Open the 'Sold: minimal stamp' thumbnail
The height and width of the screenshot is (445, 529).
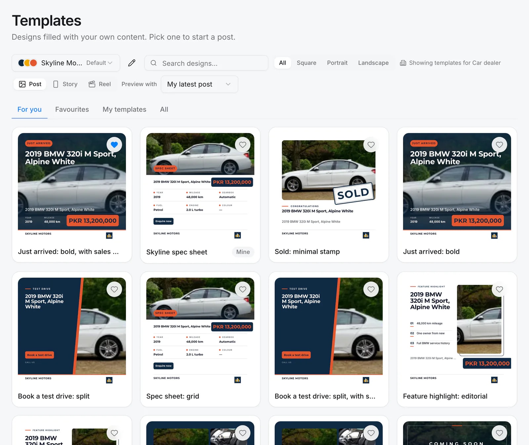[x=329, y=187]
